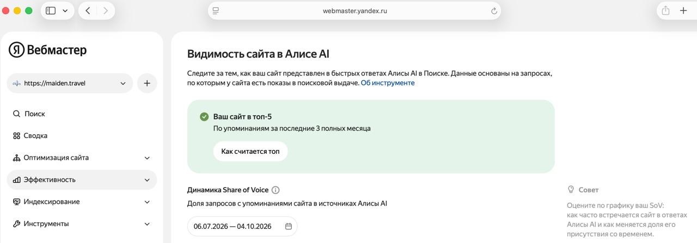Expand the Индексирование chevron
The width and height of the screenshot is (697, 243).
coord(147,202)
